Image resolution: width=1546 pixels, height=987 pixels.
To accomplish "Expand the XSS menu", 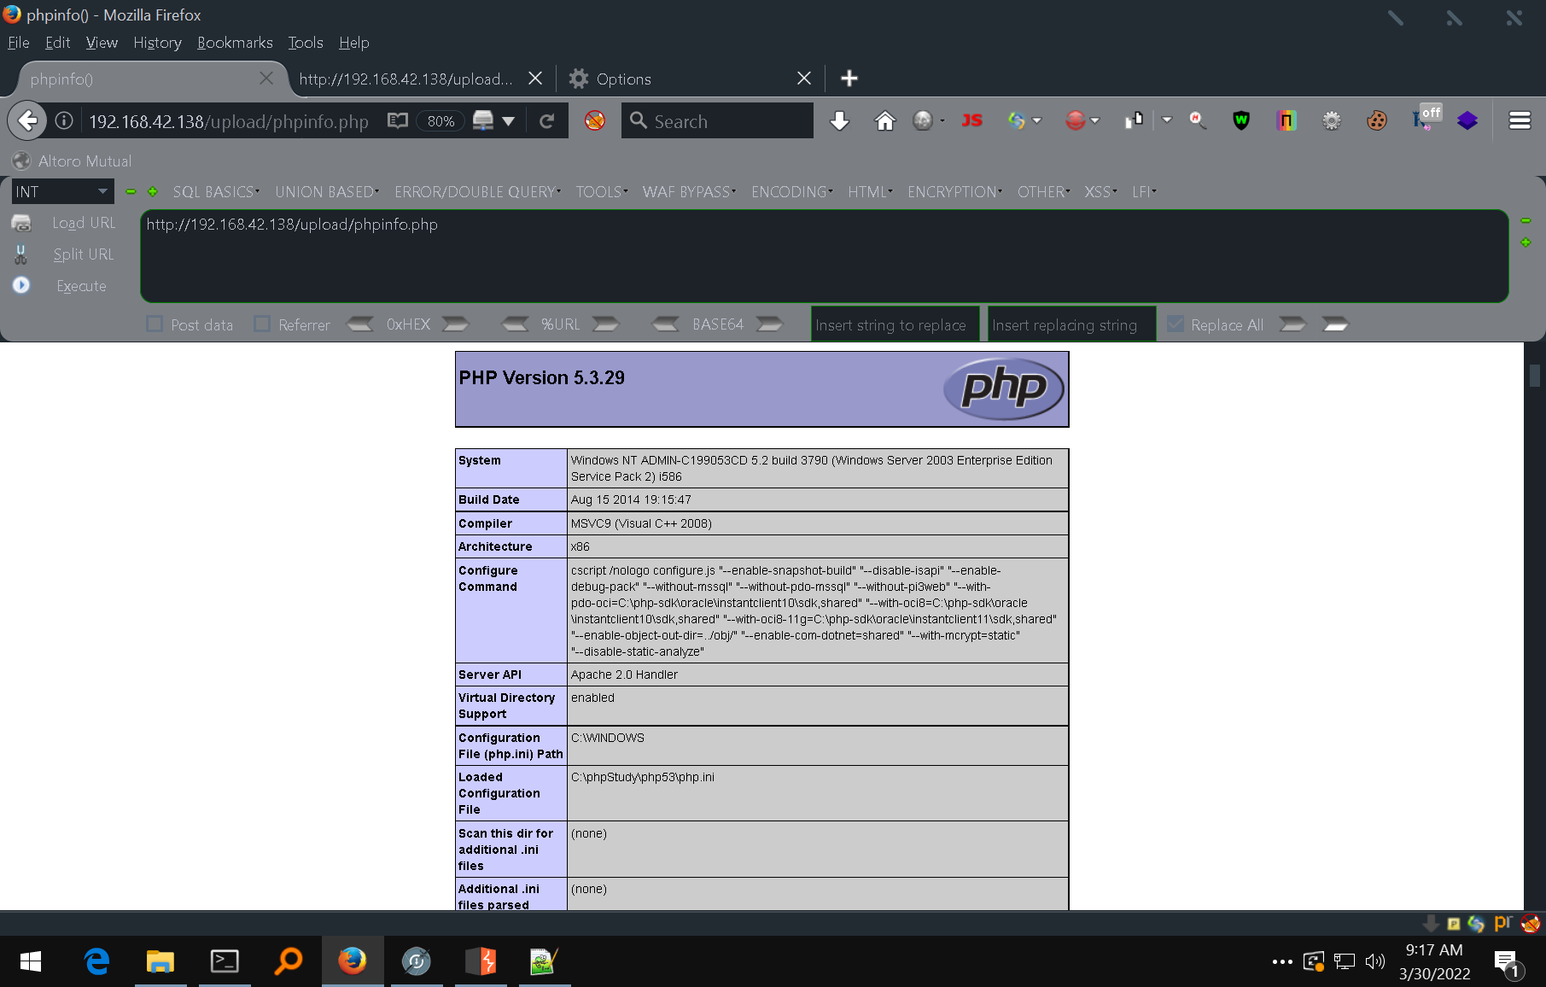I will [1100, 192].
